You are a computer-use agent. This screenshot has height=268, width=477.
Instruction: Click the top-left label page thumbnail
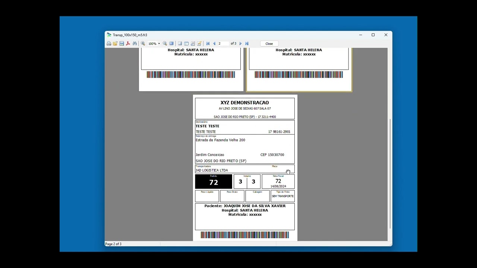pos(191,69)
